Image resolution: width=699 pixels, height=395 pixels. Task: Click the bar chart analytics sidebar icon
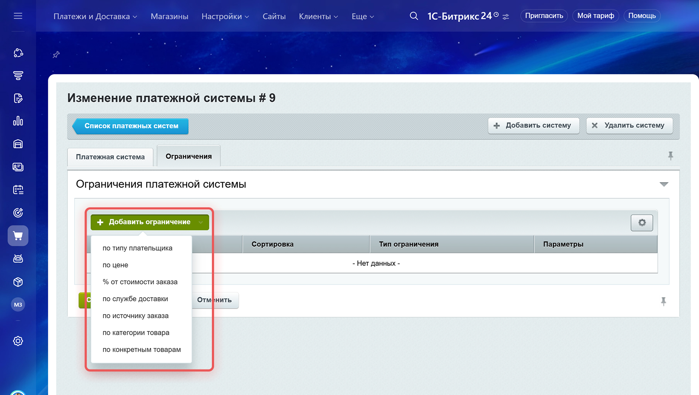pyautogui.click(x=18, y=121)
